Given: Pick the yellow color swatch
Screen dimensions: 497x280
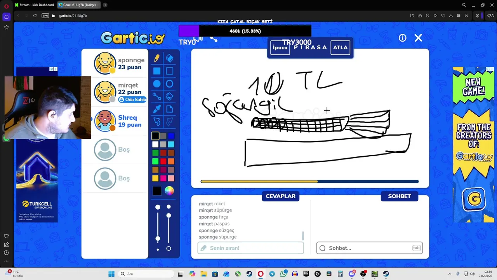Looking at the screenshot, I should [155, 178].
